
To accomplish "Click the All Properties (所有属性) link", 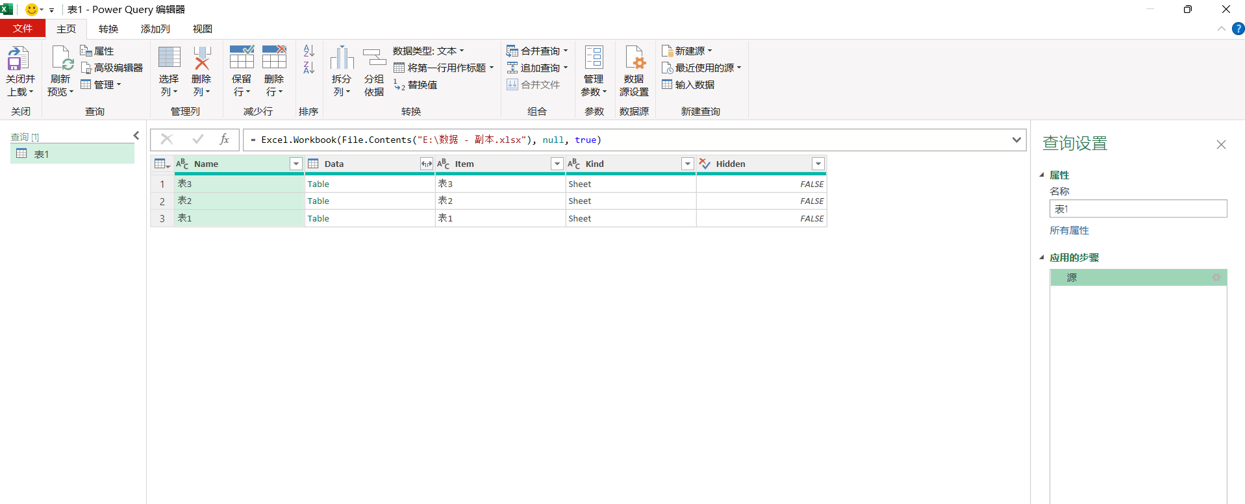I will point(1070,230).
